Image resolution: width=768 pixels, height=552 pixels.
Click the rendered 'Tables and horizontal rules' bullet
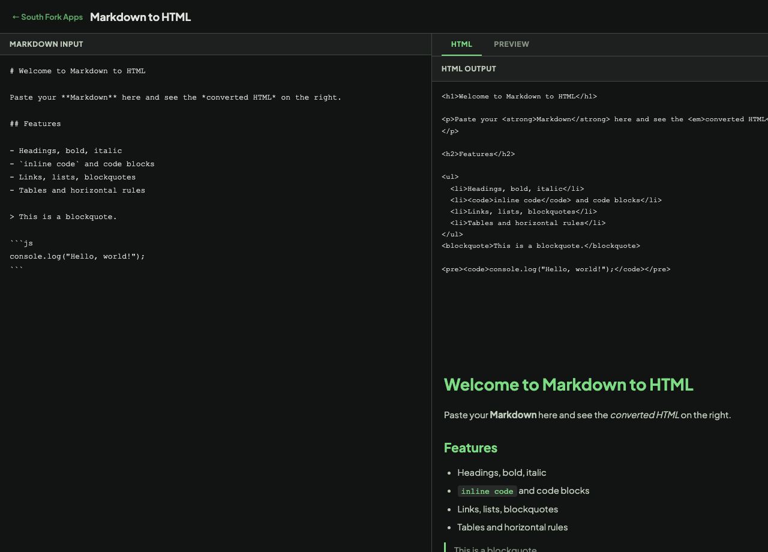point(512,527)
